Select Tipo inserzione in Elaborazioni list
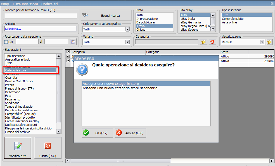The image size is (275, 166). click(x=30, y=56)
